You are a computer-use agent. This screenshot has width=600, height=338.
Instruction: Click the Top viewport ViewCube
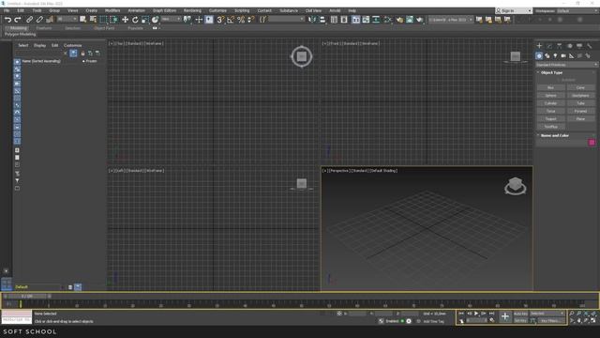click(302, 56)
